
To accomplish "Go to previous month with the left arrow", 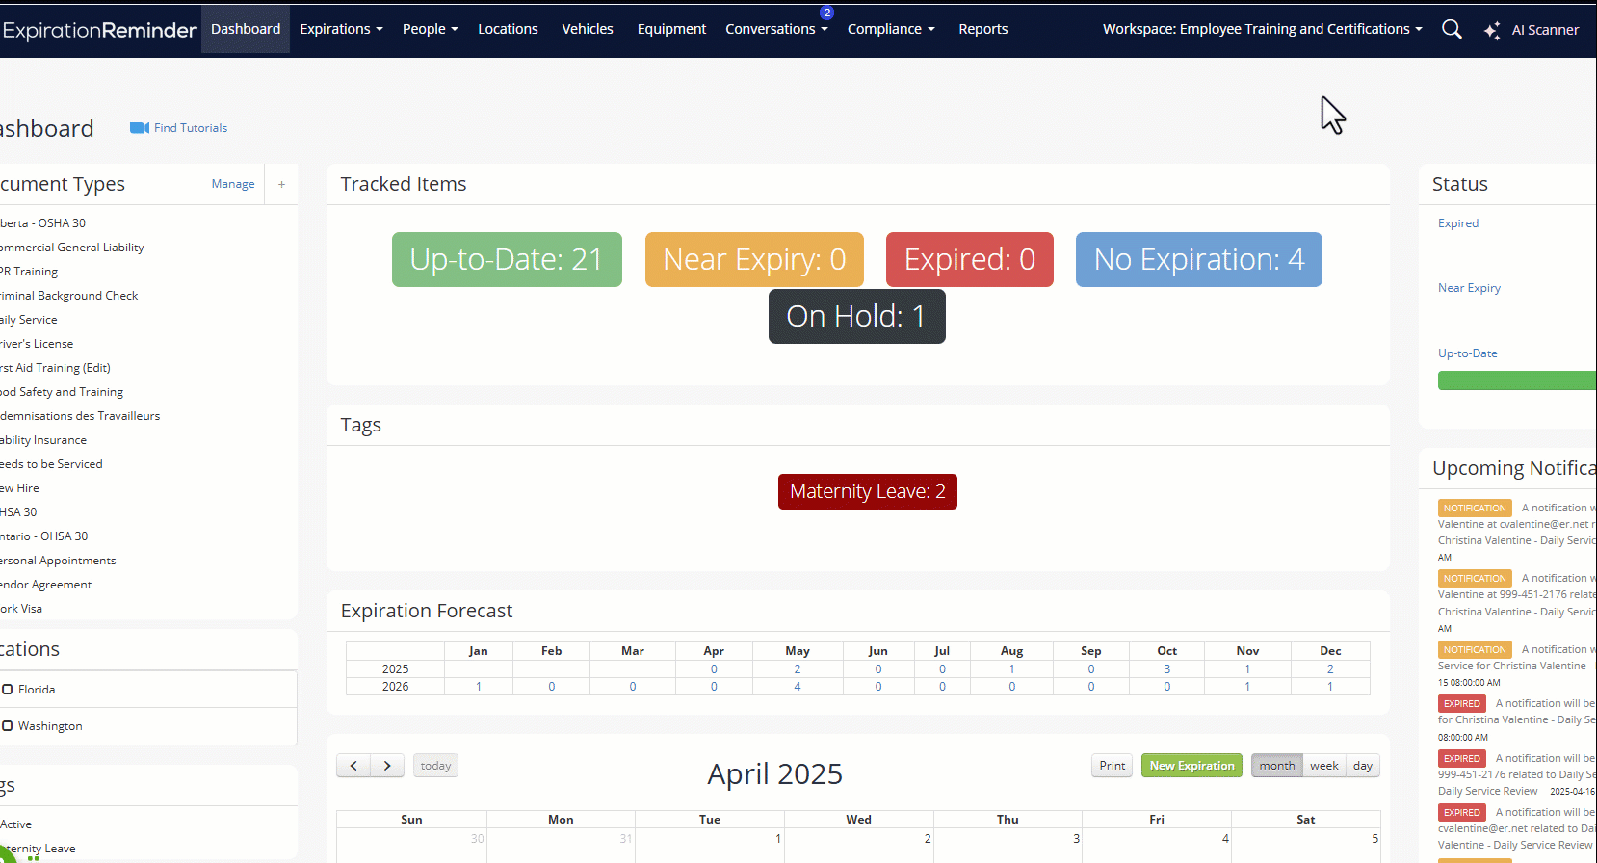I will pos(353,766).
